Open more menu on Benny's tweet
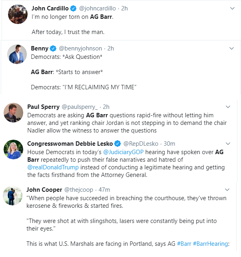The height and width of the screenshot is (257, 241). pos(232,48)
